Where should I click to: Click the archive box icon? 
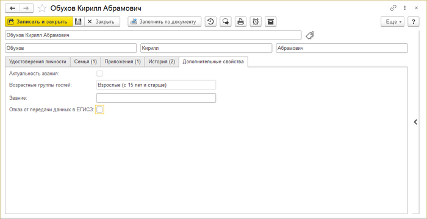click(x=270, y=22)
